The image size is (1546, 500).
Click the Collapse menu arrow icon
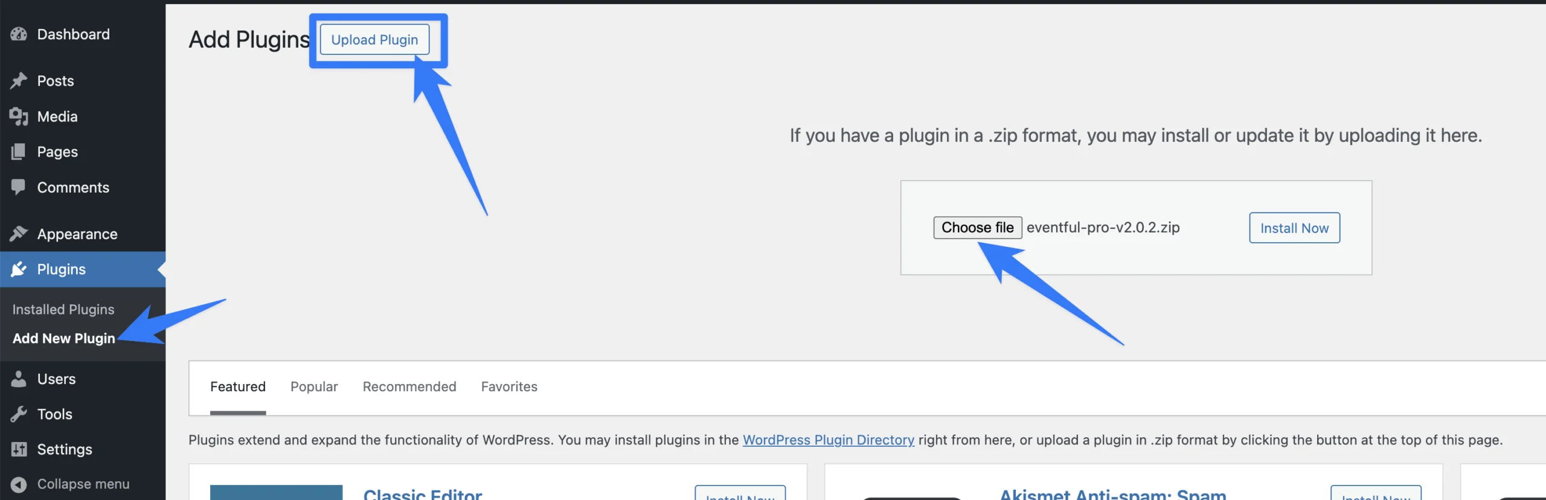19,484
